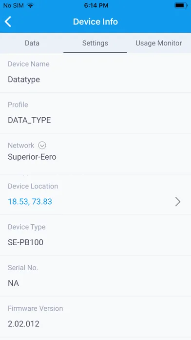Switch to the Data tab
This screenshot has height=340, width=191.
tap(32, 43)
